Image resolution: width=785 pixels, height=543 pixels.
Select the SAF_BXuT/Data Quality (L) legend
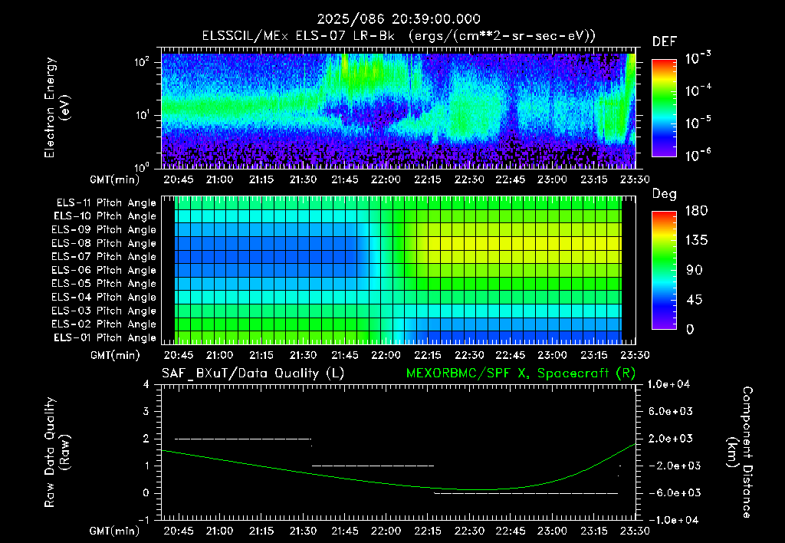pyautogui.click(x=253, y=374)
